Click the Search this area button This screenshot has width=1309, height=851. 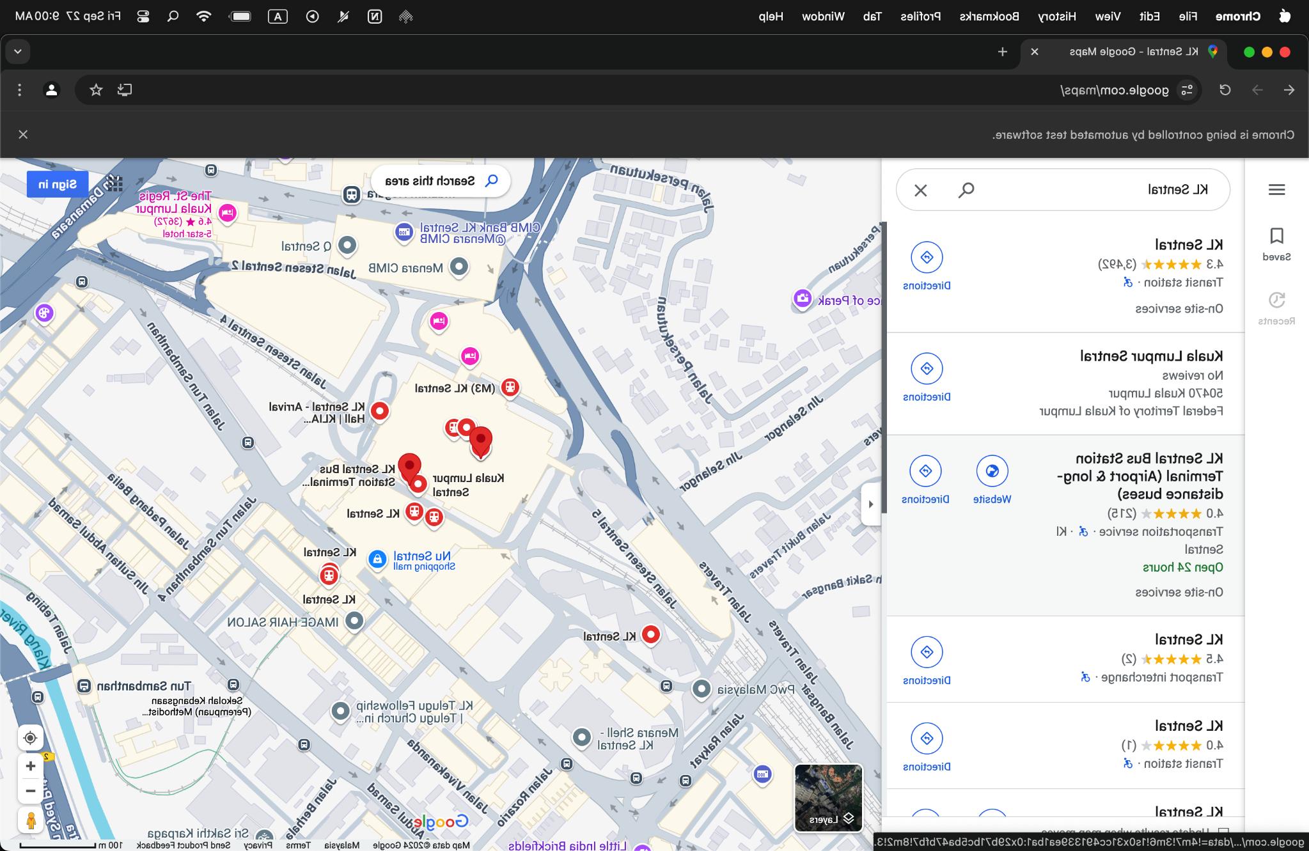point(441,181)
